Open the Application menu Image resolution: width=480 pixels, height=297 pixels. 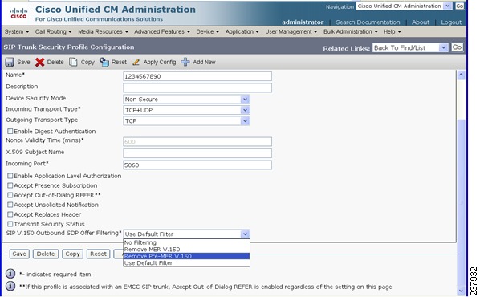pos(242,31)
